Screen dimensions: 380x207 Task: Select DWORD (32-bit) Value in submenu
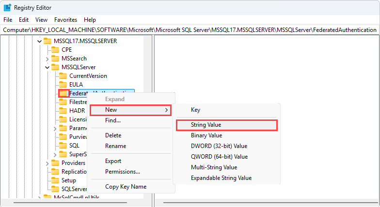219,146
